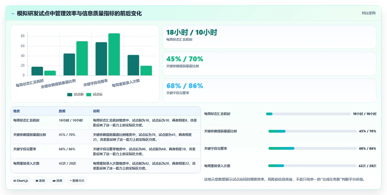Viewport: 387px width, 195px height.
Task: Select the 18小时 / 10小时 data card
Action: 269,37
